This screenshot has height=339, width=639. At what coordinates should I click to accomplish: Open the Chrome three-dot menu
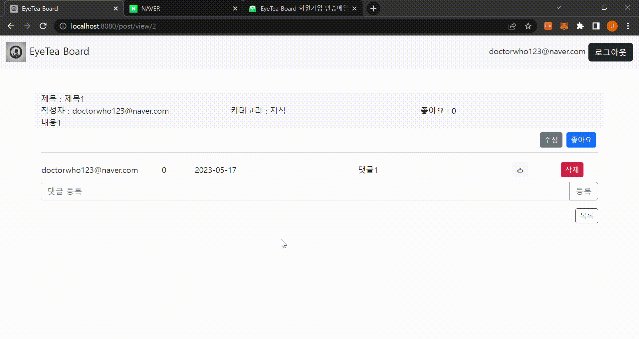click(628, 26)
